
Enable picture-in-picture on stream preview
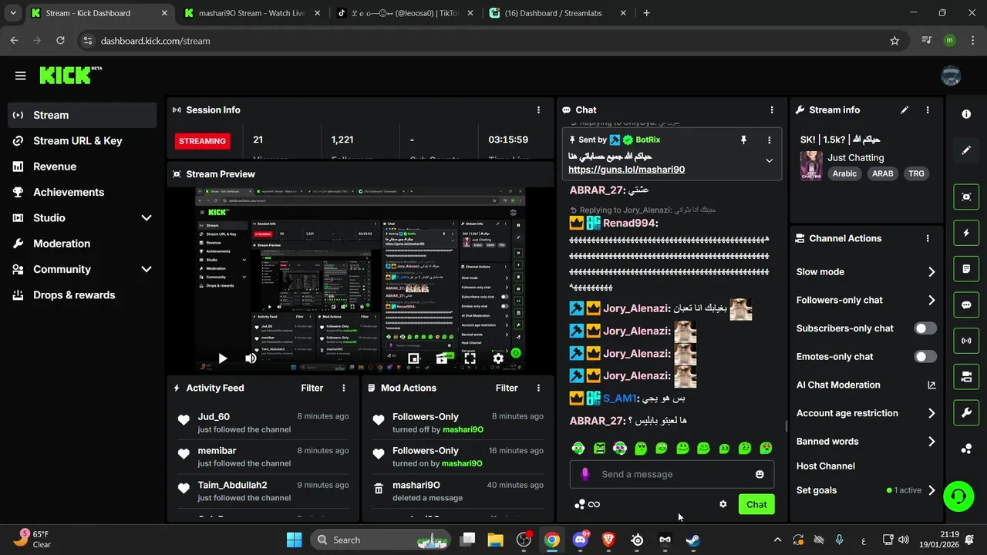[x=413, y=358]
